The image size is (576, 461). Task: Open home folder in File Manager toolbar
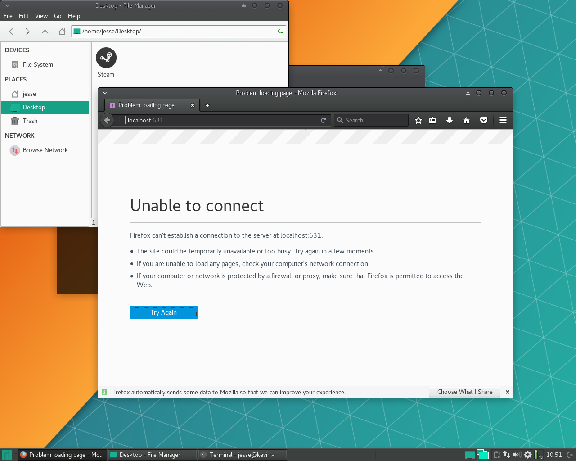[62, 32]
